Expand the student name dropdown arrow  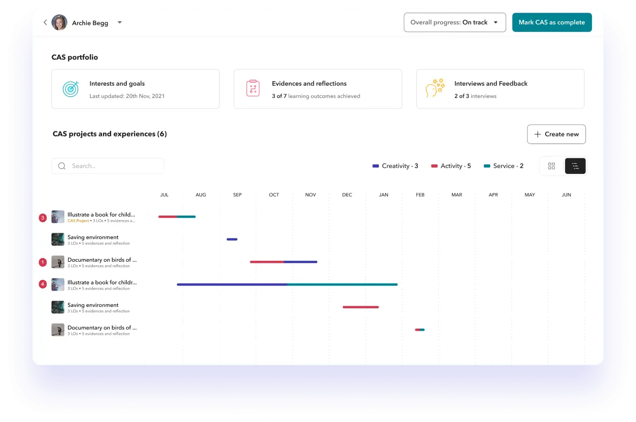tap(120, 22)
